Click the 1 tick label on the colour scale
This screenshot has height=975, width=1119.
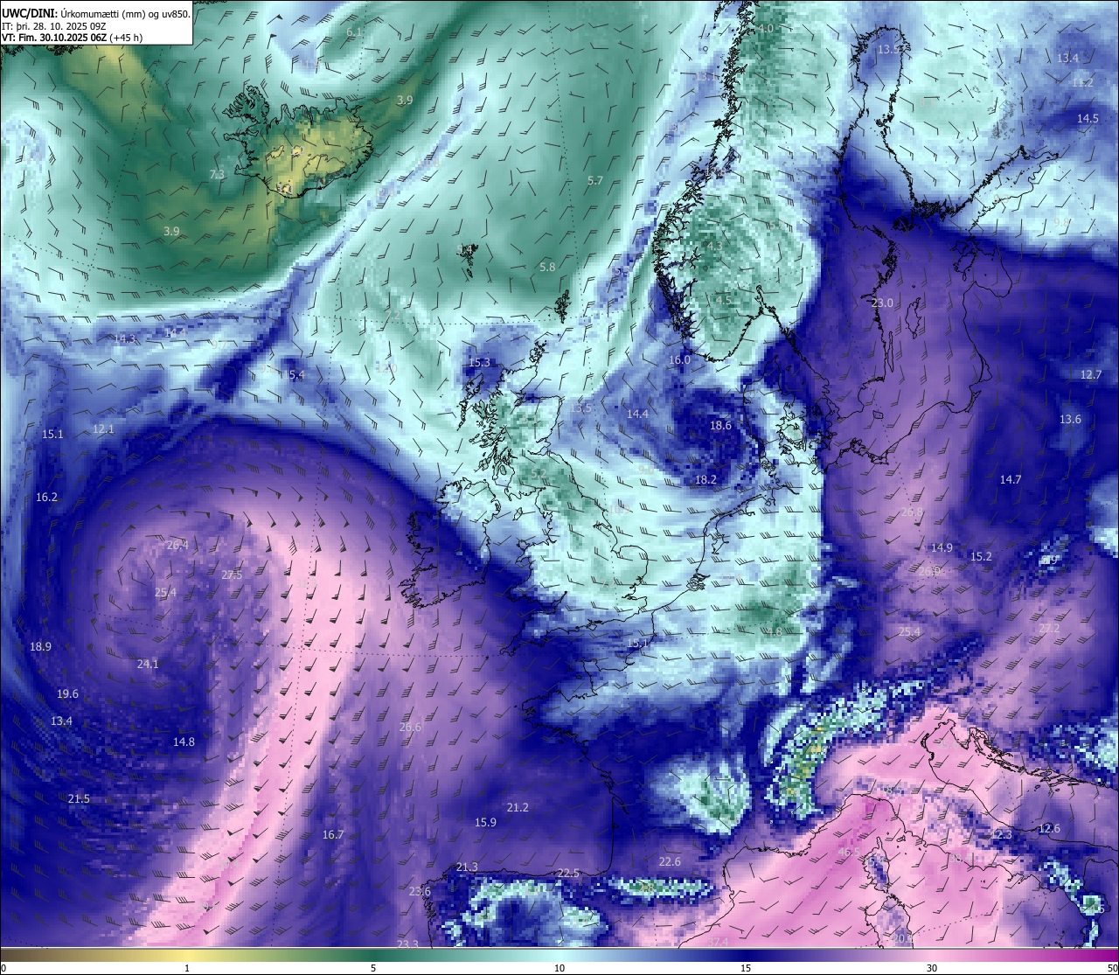pyautogui.click(x=187, y=968)
